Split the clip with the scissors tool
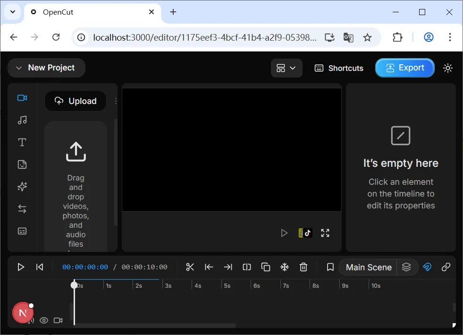The image size is (463, 335). [x=190, y=267]
